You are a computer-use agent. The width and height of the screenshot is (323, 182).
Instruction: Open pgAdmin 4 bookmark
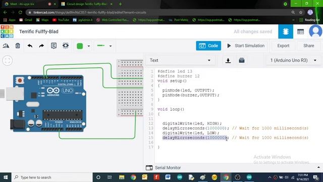pos(83,20)
